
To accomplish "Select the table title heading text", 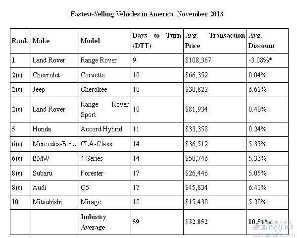I will 147,14.
